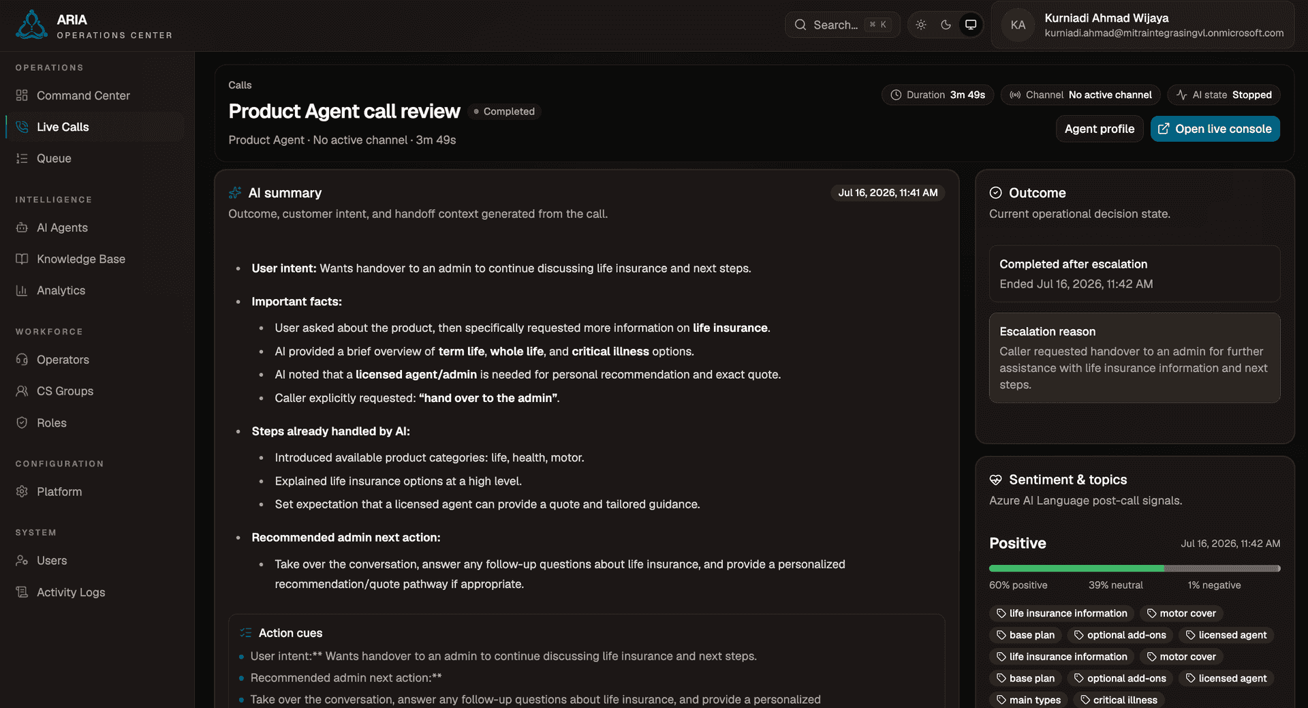
Task: Click the Completed status badge
Action: coord(504,111)
